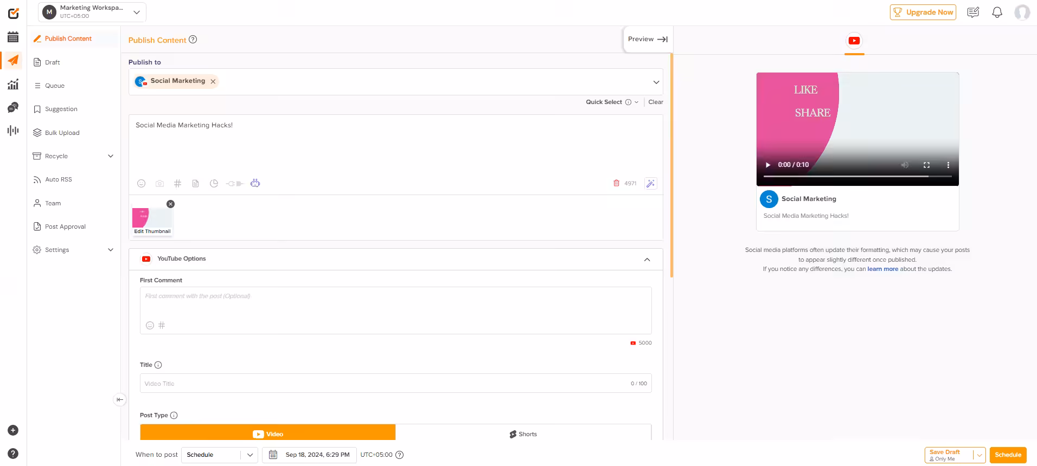This screenshot has width=1037, height=466.
Task: Click the pie chart icon in post toolbar
Action: click(x=214, y=184)
